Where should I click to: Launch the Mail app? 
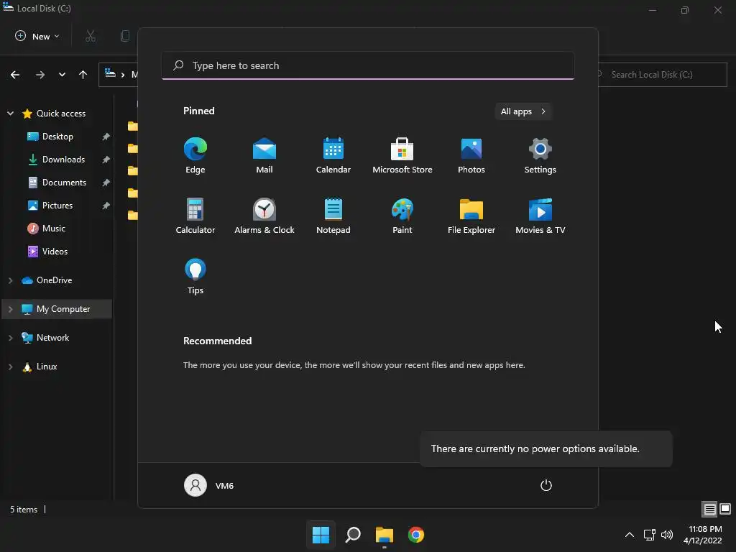[x=264, y=156]
